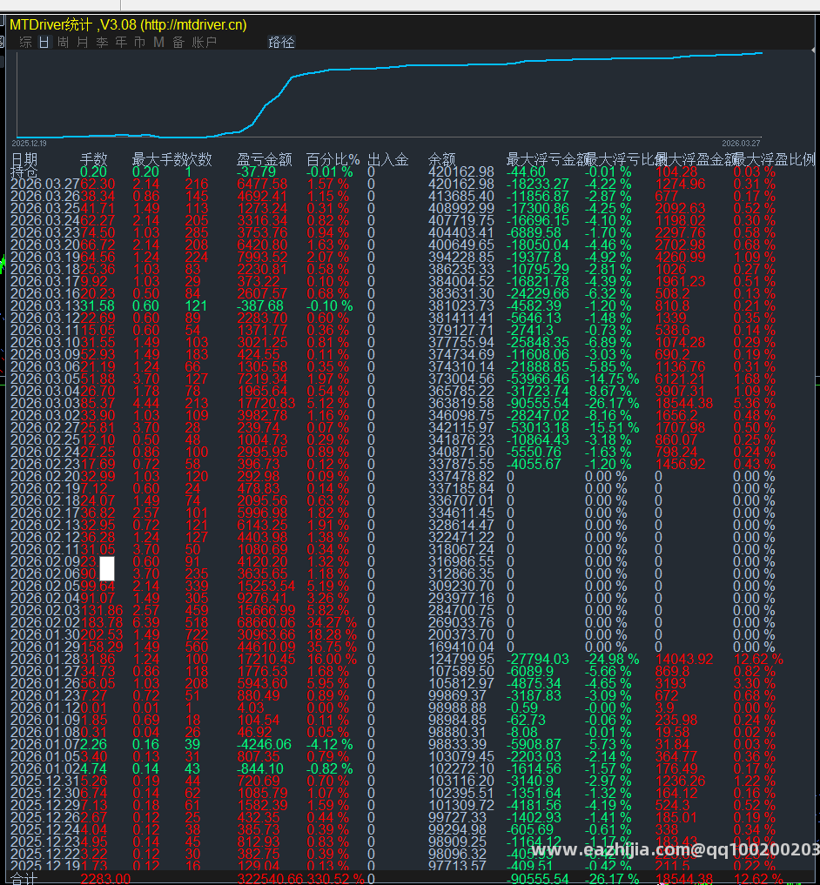The width and height of the screenshot is (820, 885).
Task: Click the 日期 date column header
Action: tap(24, 160)
